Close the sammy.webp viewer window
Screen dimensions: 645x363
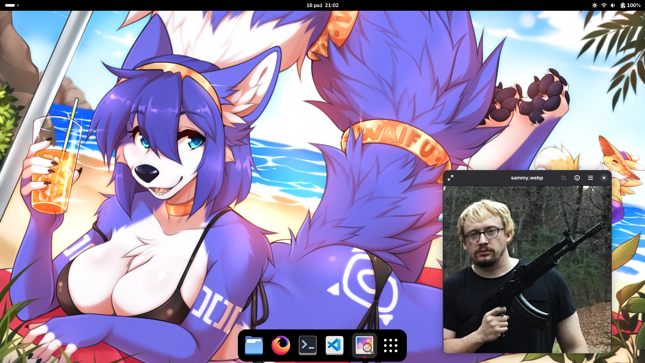pos(604,178)
